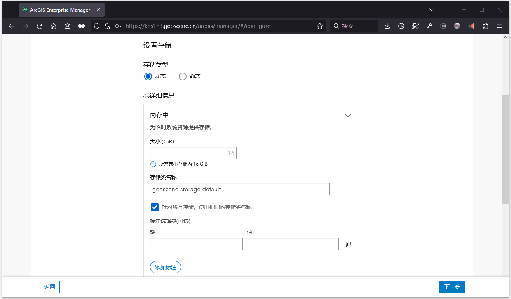
Task: Click the 所需最小存储为 16 GiB note
Action: click(183, 164)
